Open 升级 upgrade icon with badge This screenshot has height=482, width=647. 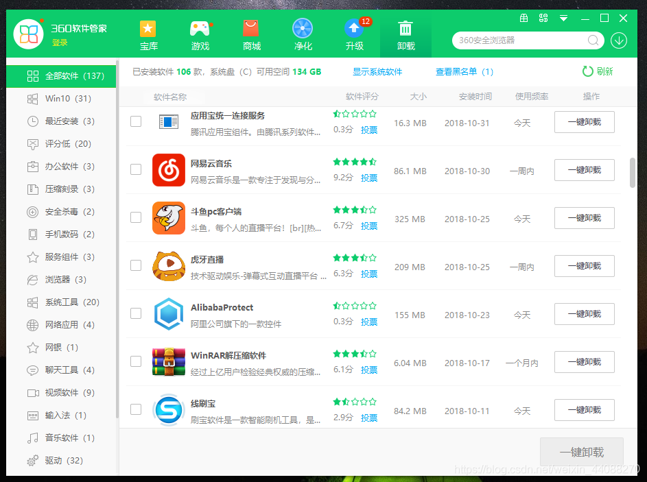pyautogui.click(x=354, y=29)
